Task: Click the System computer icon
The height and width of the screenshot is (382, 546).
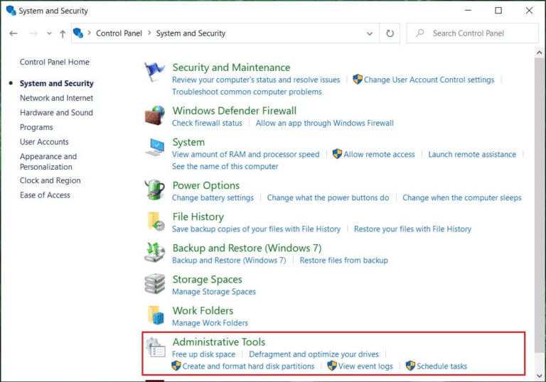Action: point(155,148)
